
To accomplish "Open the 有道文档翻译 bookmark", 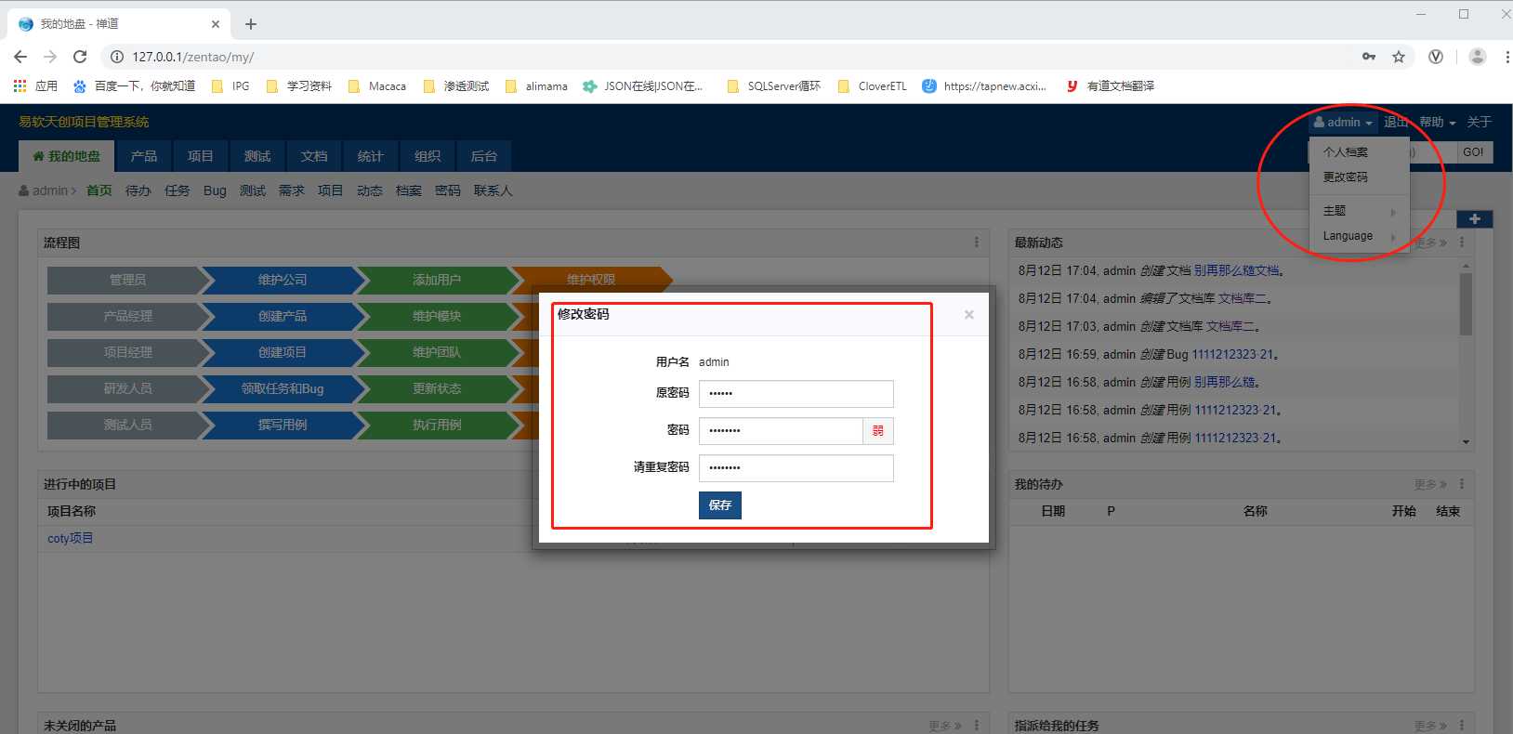I will coord(1110,85).
